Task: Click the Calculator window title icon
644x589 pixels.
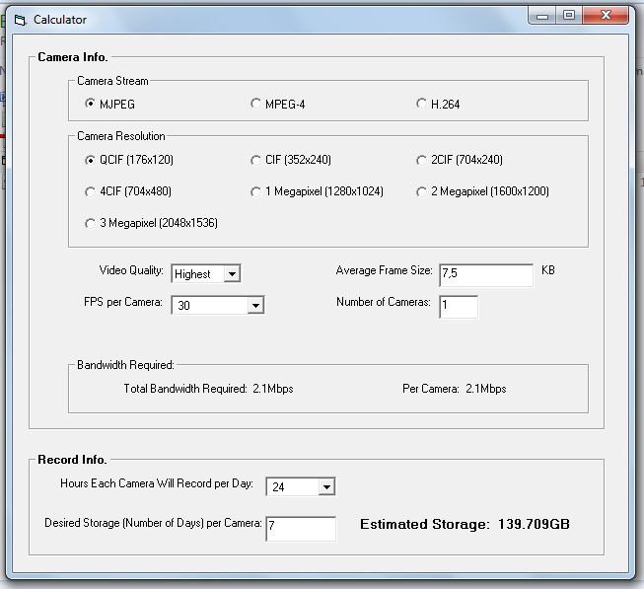Action: [20, 20]
